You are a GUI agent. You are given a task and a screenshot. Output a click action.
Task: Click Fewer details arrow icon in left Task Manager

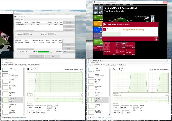click(x=3, y=117)
